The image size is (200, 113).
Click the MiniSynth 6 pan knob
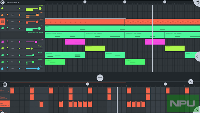[19, 55]
